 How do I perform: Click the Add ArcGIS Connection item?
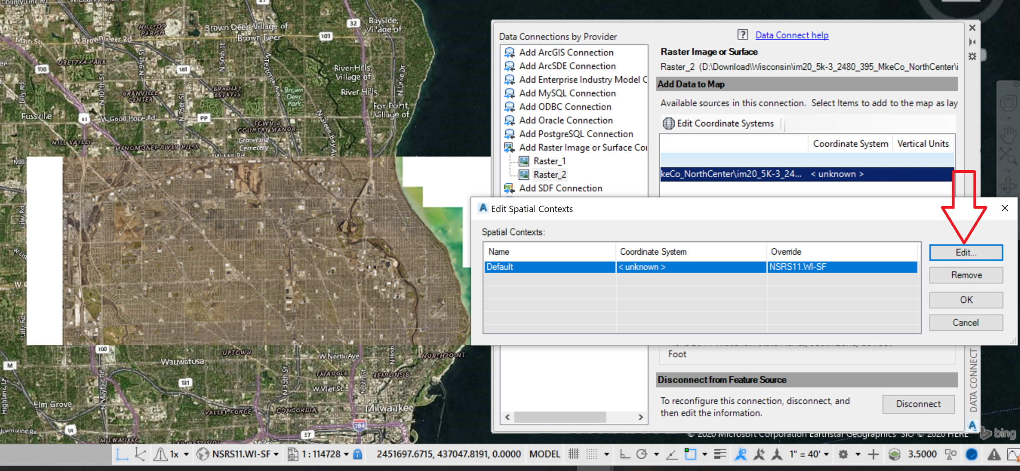coord(566,53)
